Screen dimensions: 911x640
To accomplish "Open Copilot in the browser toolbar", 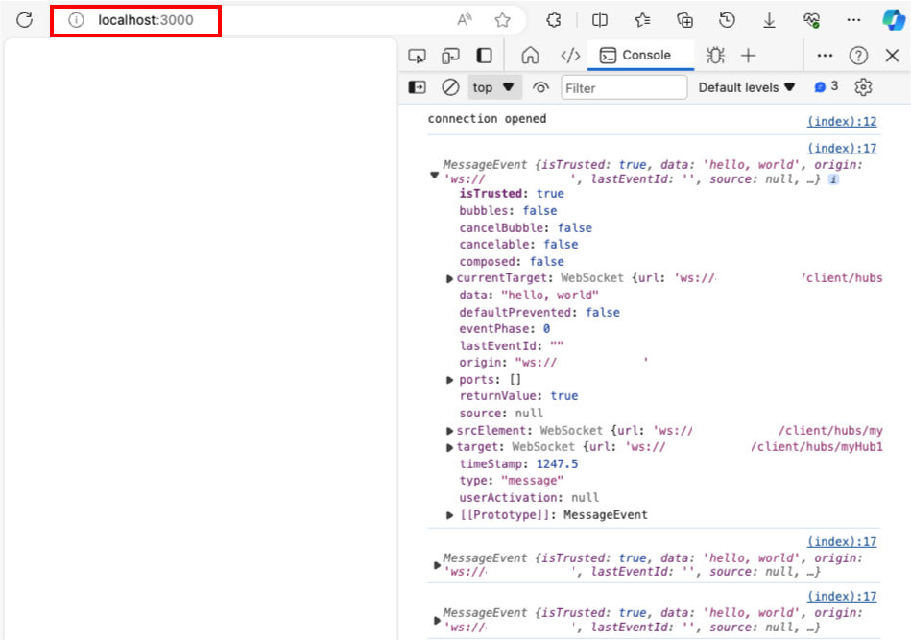I will point(894,19).
